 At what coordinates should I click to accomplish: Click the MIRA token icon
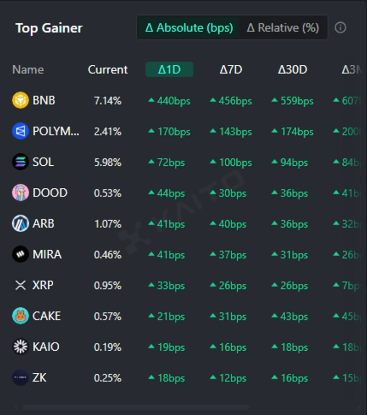tap(20, 254)
